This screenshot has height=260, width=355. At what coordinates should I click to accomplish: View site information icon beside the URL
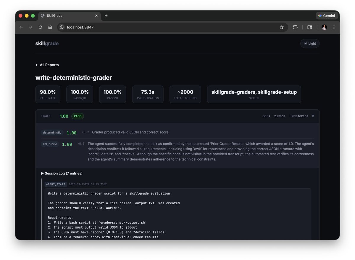pos(61,27)
